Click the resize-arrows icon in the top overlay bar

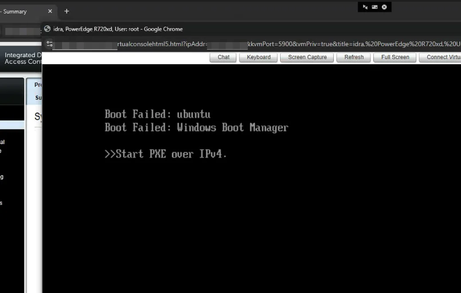(x=375, y=7)
